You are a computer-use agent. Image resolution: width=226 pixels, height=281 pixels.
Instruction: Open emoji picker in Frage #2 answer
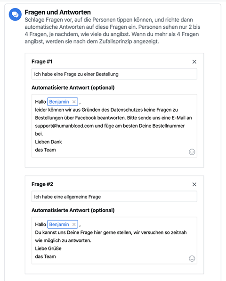pyautogui.click(x=192, y=258)
